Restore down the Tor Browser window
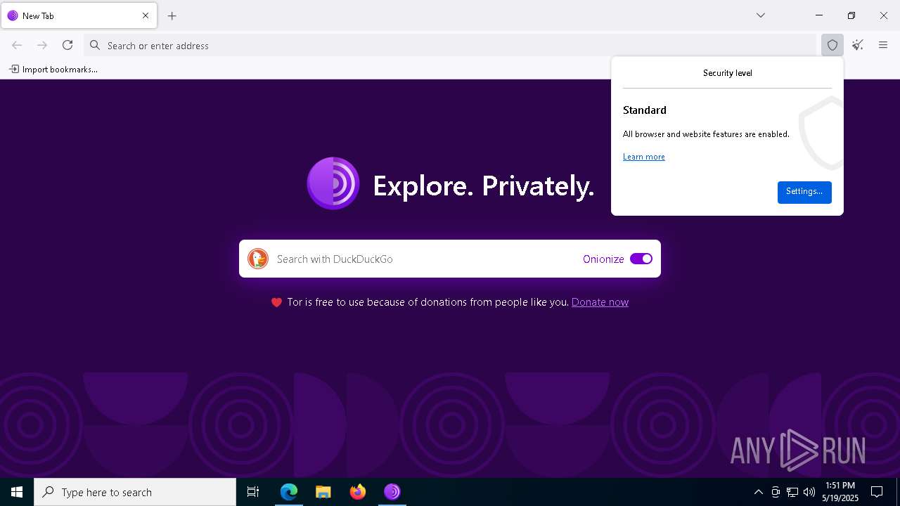Viewport: 900px width, 506px height. [x=851, y=15]
